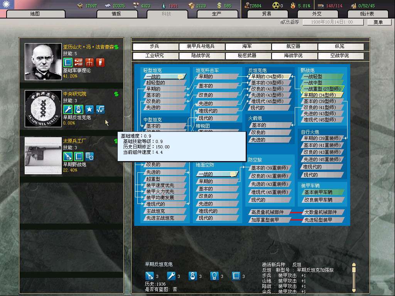Image resolution: width=395 pixels, height=296 pixels.
Task: Select the 海军 naval tech category
Action: coord(248,46)
